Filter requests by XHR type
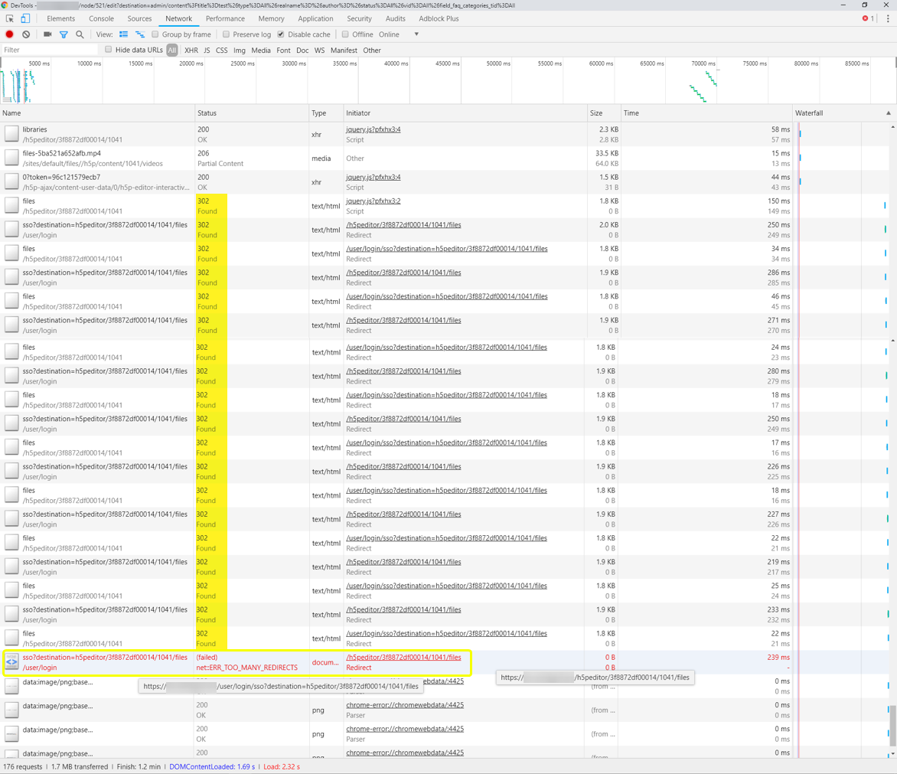Screen dimensions: 897x774 pos(191,51)
